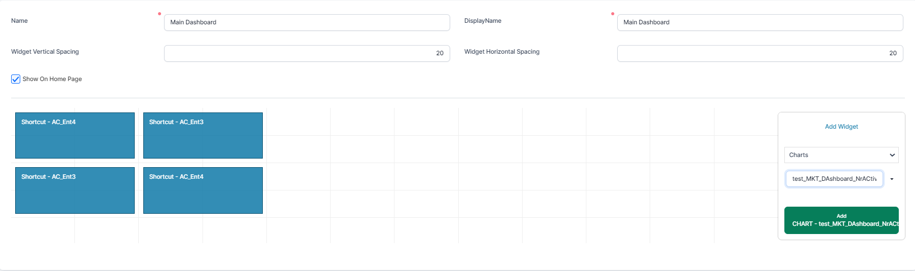Focus the DisplayName text field
Screen dimensions: 915x271
(760, 22)
